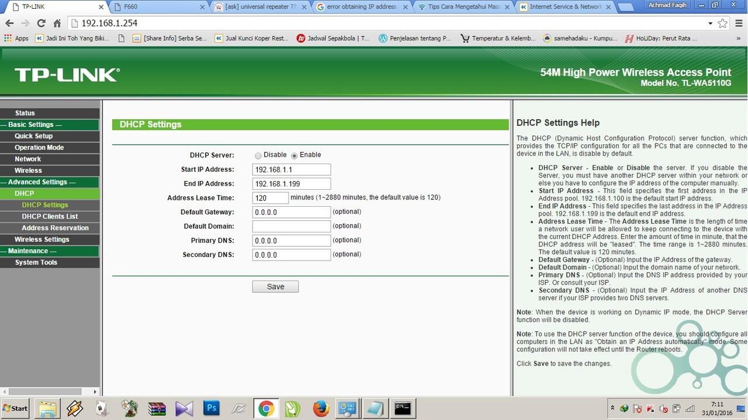Open the address bar dropdown arrow
This screenshot has width=748, height=420.
(x=710, y=23)
